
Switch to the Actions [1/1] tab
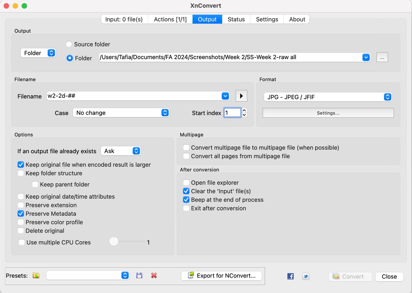click(x=170, y=19)
